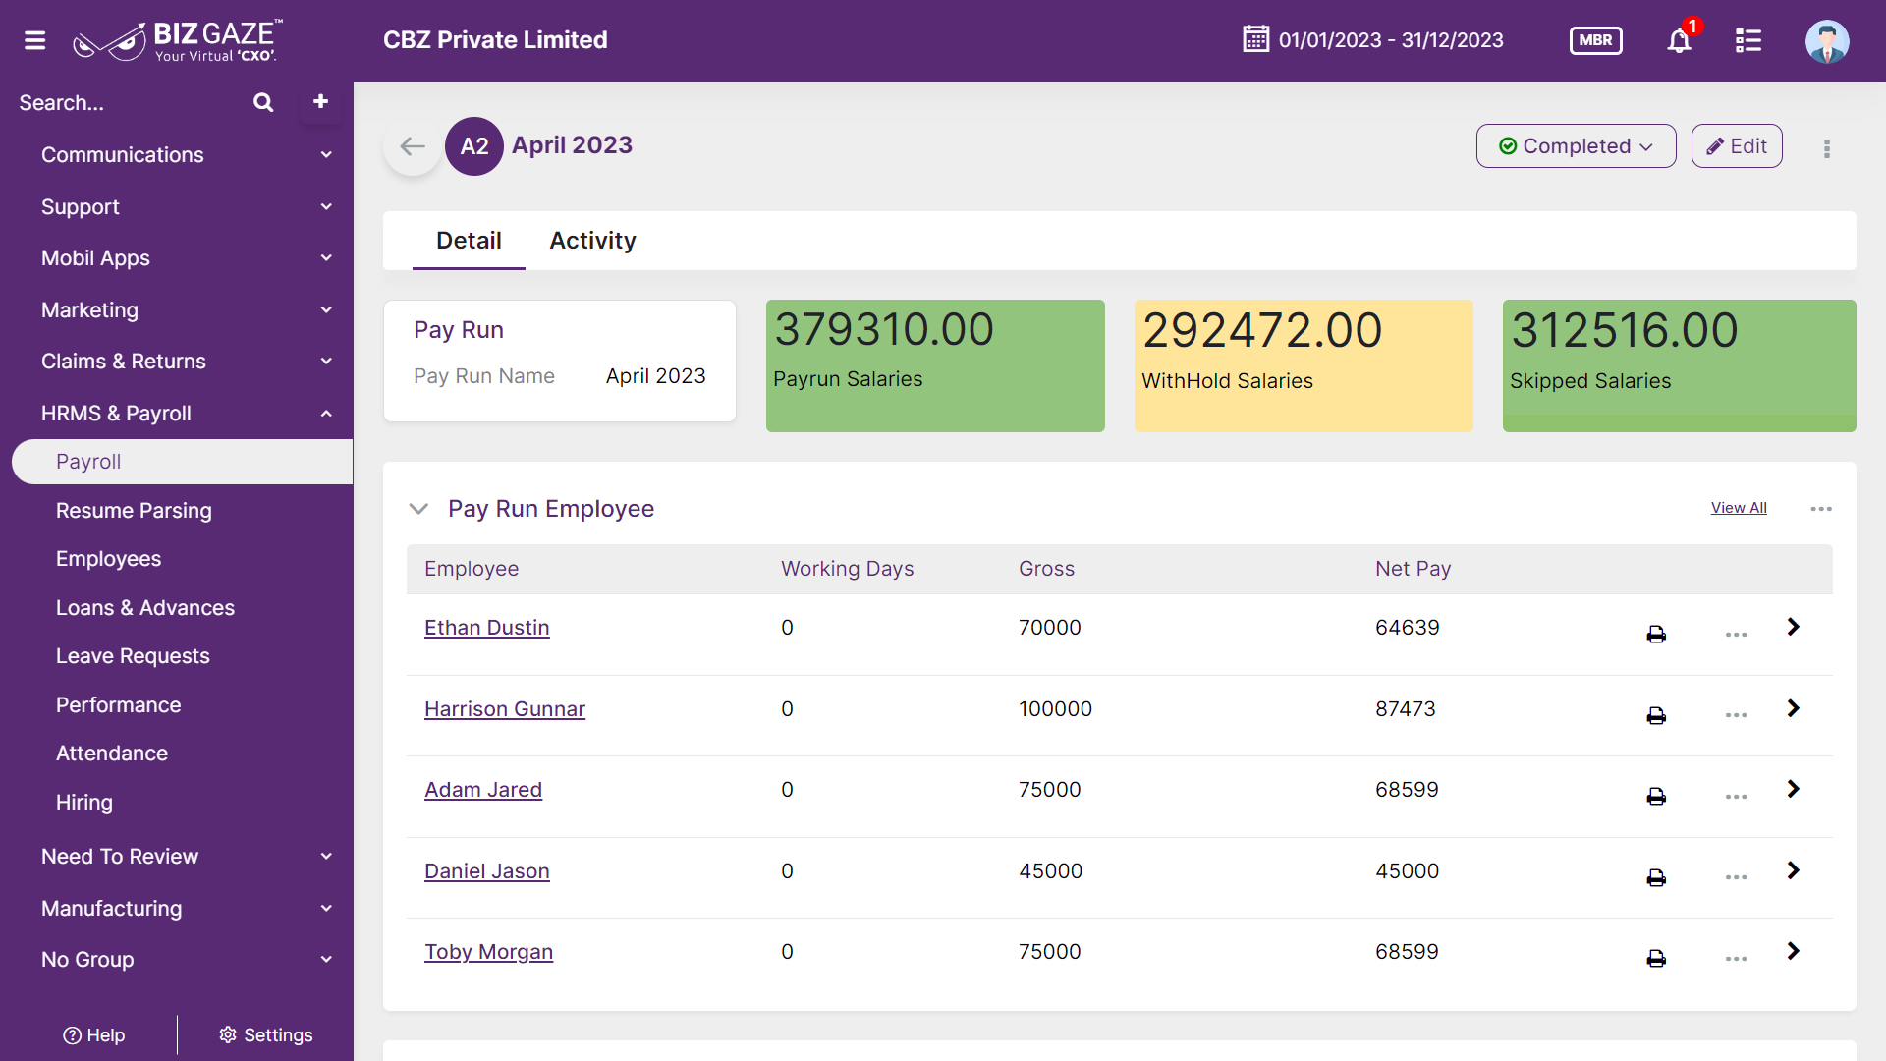Viewport: 1886px width, 1061px height.
Task: Select Employees in the sidebar
Action: (x=108, y=559)
